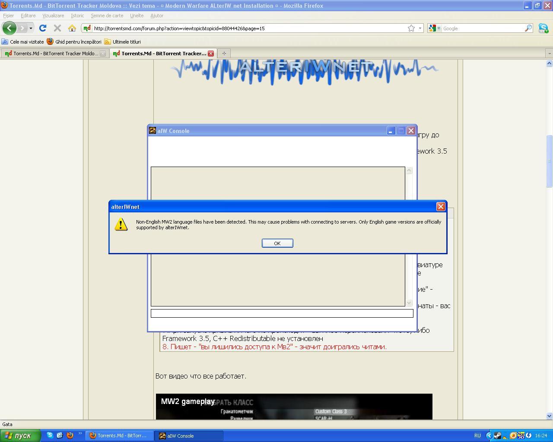This screenshot has height=442, width=553.
Task: Click the Skype toolbar icon in Firefox
Action: click(543, 28)
